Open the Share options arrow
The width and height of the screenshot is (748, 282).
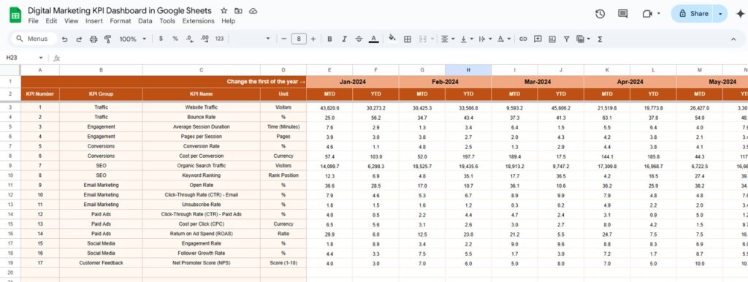click(x=720, y=14)
